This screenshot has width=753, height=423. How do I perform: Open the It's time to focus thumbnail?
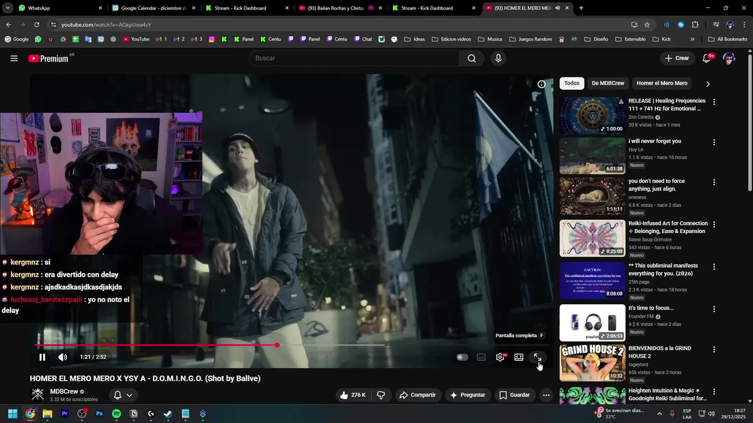point(592,323)
